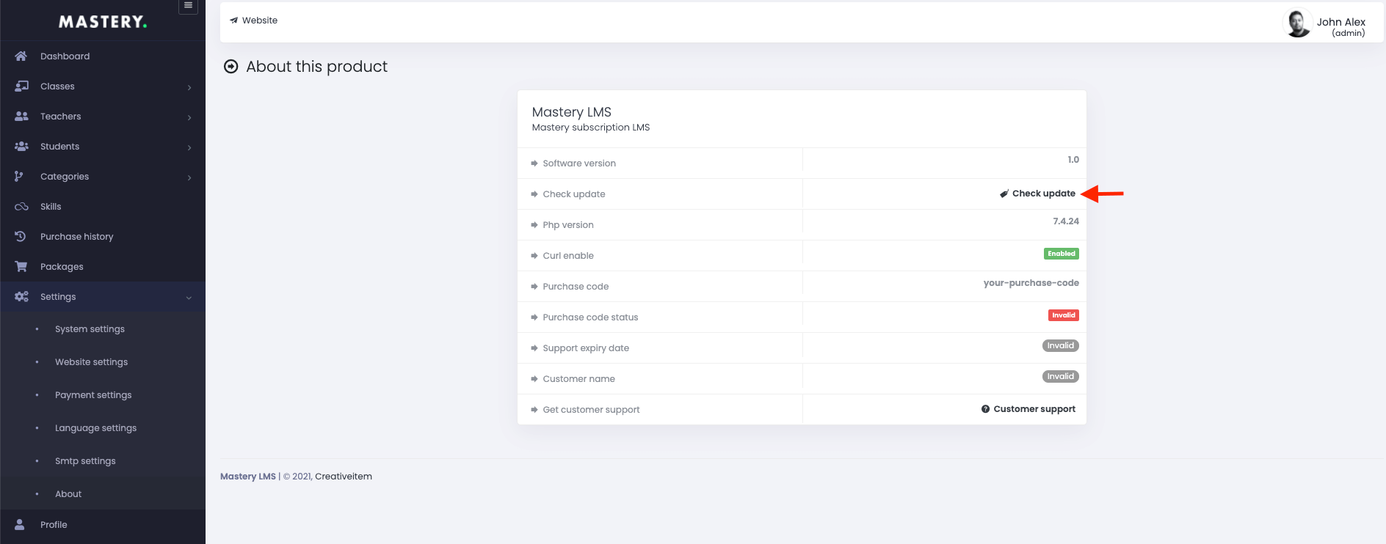This screenshot has width=1386, height=544.
Task: Click the your-purchase-code value
Action: pos(1031,283)
